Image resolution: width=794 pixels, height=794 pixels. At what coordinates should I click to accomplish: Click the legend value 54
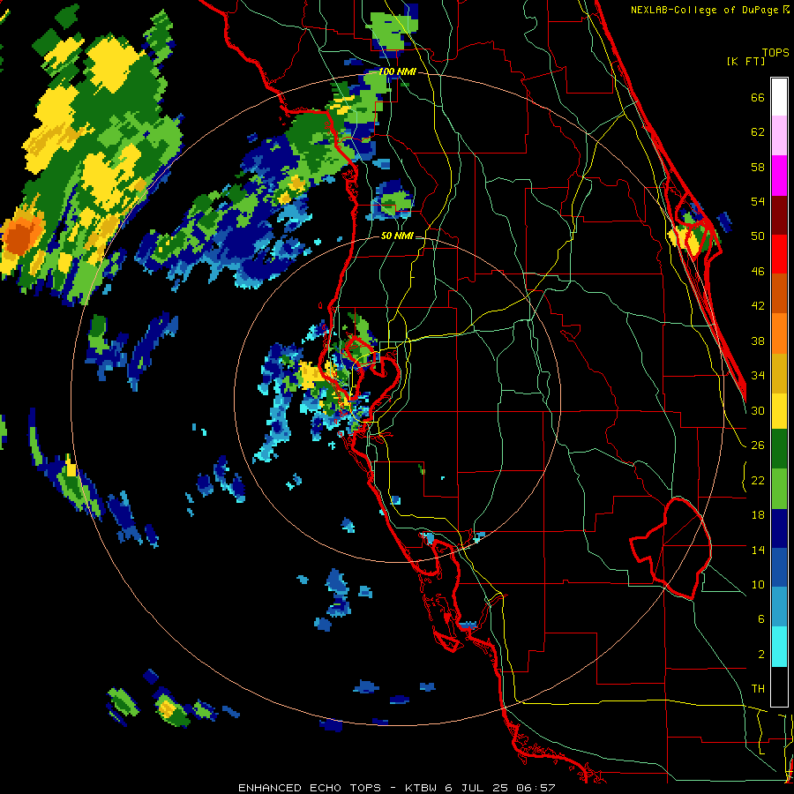click(x=758, y=201)
